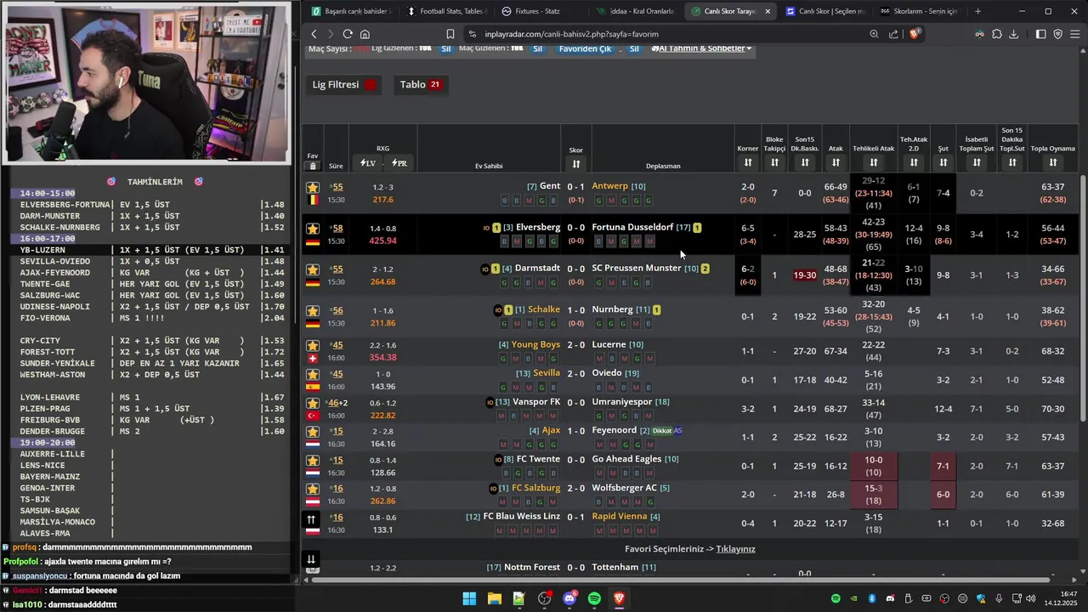The height and width of the screenshot is (612, 1088).
Task: Open browser extensions puzzle icon
Action: coord(997,34)
